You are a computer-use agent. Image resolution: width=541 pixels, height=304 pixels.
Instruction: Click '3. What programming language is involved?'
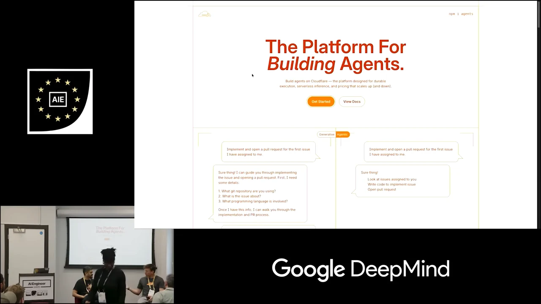tap(253, 201)
